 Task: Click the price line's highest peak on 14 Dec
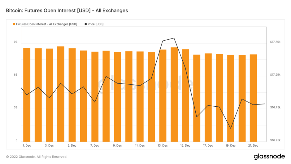(174, 38)
